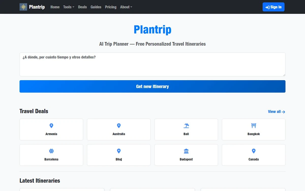This screenshot has width=305, height=191.
Task: Click the torii gate icon on Bangkok card
Action: (254, 126)
